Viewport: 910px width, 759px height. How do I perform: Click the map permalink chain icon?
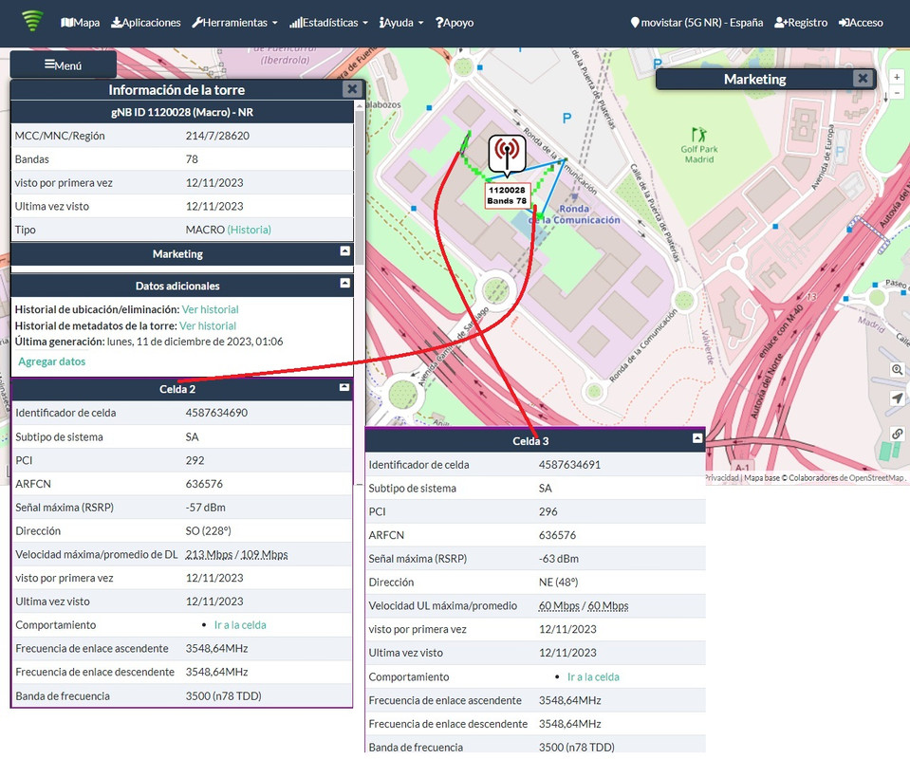point(898,434)
